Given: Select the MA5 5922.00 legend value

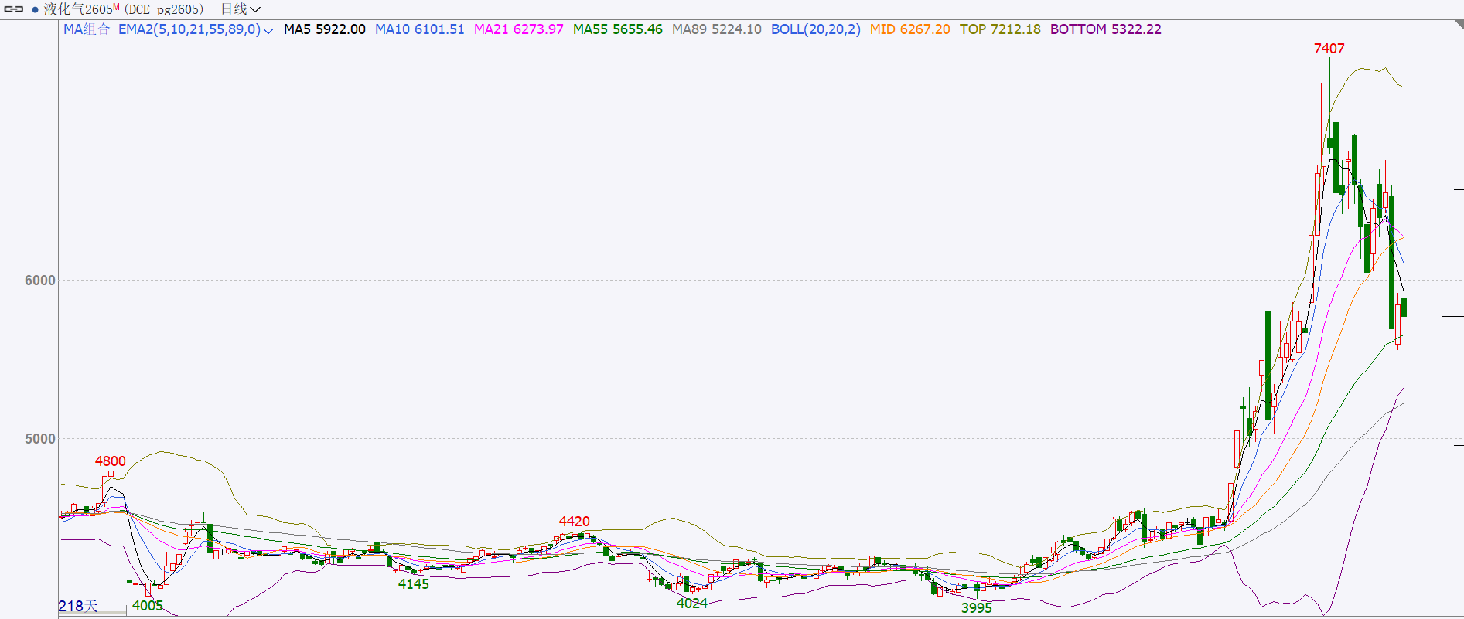Looking at the screenshot, I should 324,29.
